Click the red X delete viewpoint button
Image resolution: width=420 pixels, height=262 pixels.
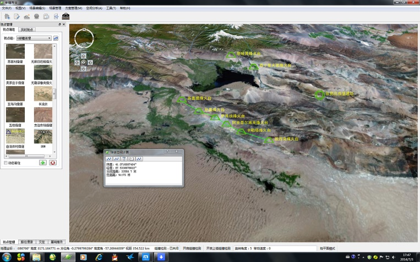(53, 163)
